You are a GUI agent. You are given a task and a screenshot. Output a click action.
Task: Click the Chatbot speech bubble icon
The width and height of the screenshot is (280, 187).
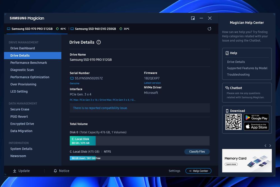(227, 88)
